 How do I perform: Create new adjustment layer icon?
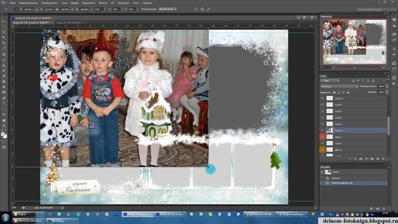(x=366, y=159)
